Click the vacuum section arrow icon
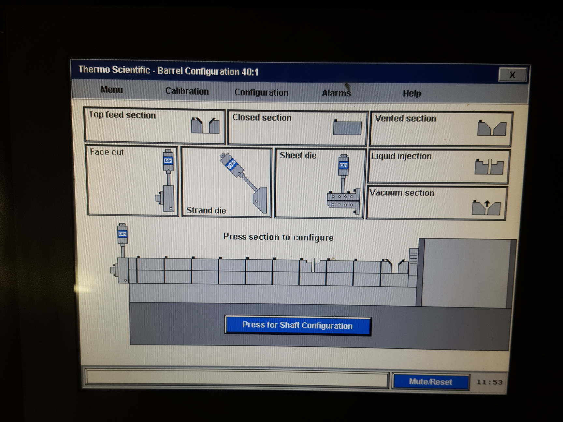This screenshot has height=422, width=563. click(486, 207)
